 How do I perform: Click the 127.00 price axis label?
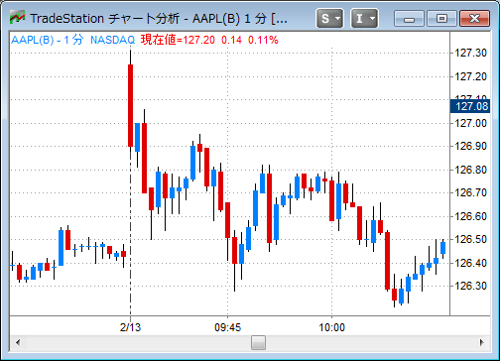[471, 123]
